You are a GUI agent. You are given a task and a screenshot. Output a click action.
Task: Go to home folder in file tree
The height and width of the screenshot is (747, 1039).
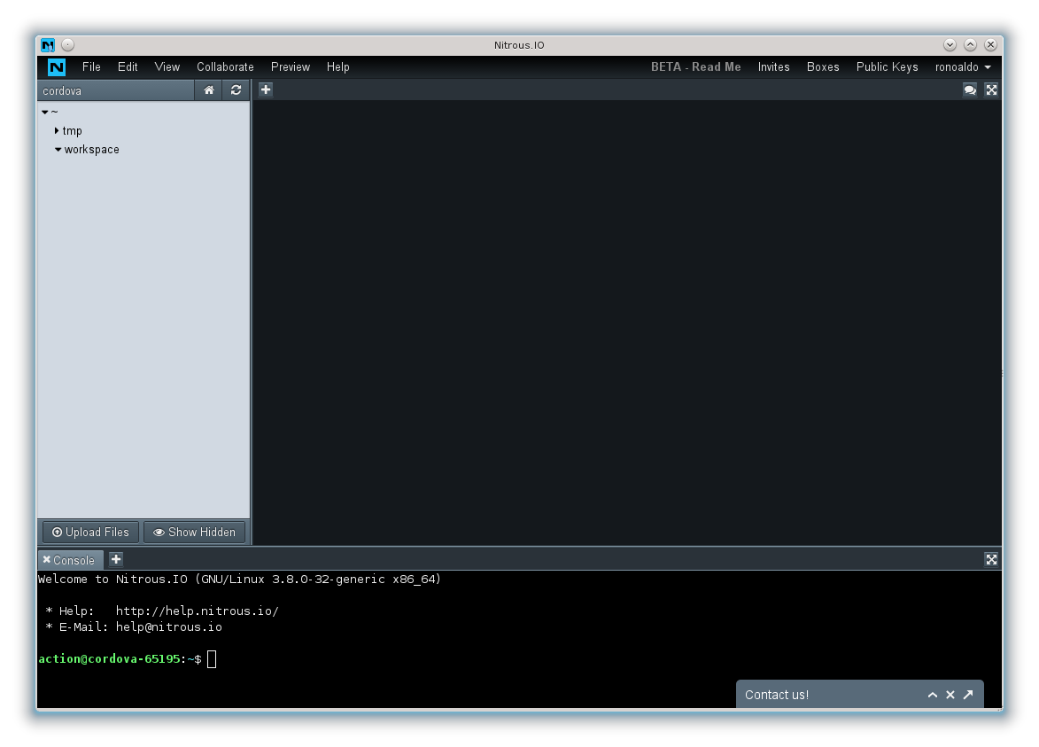(209, 90)
